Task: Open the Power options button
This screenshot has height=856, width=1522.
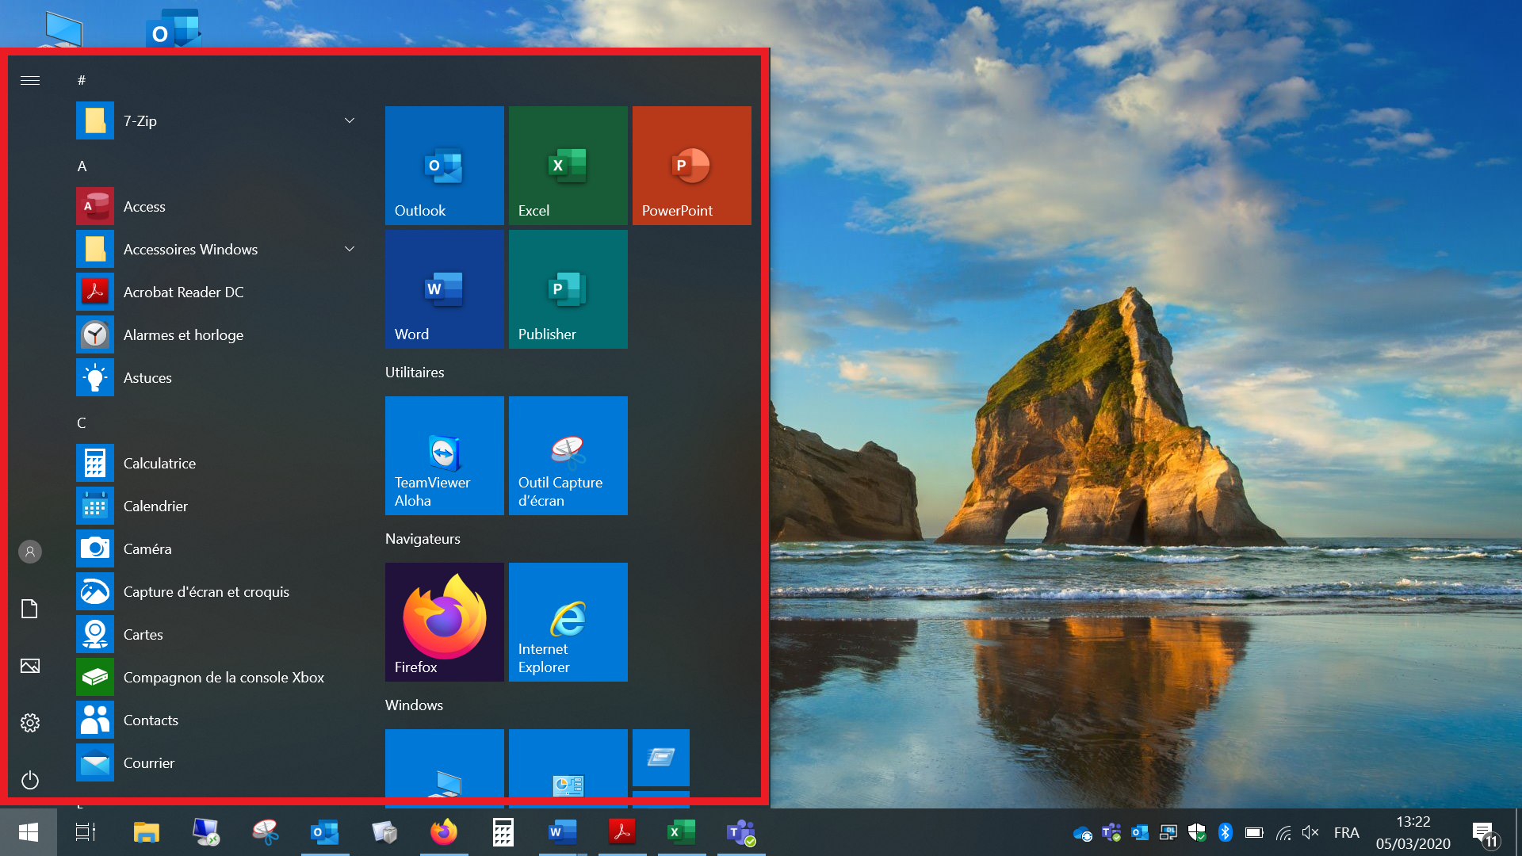Action: coord(30,780)
